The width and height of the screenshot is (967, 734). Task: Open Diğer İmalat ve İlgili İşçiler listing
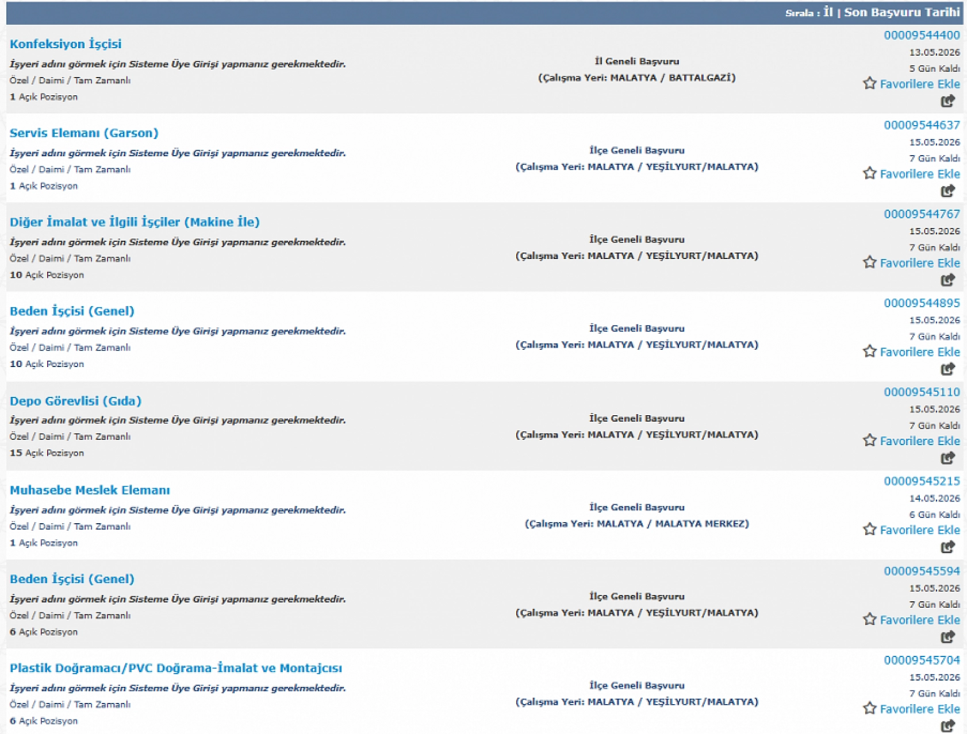135,222
